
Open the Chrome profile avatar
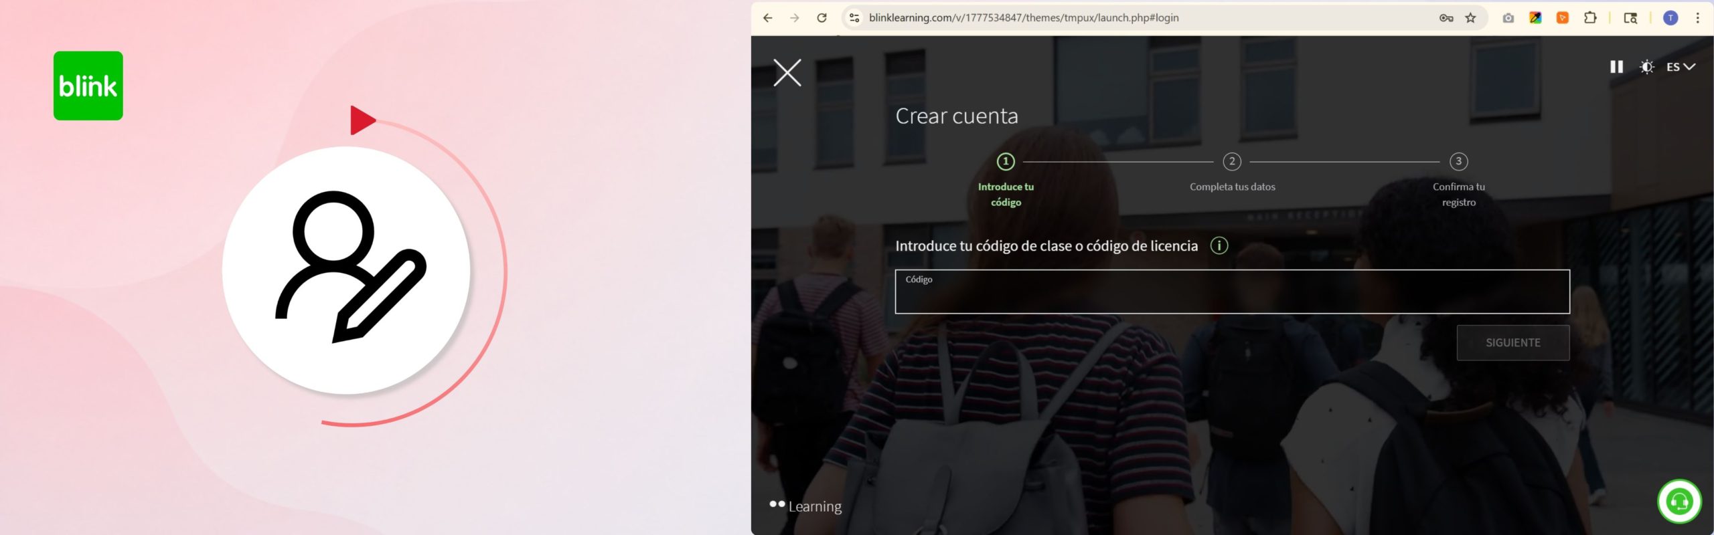(1670, 18)
